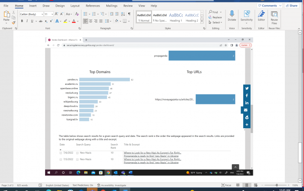Expand the Styles gallery More button
The image size is (304, 191).
[202, 21]
